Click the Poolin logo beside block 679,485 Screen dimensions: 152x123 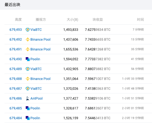click(28, 108)
